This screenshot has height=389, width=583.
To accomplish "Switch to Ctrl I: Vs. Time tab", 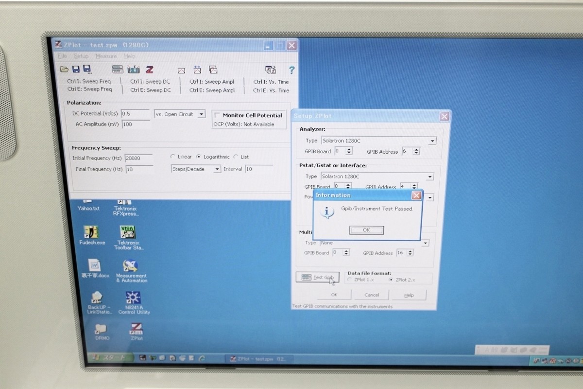I will pyautogui.click(x=271, y=82).
